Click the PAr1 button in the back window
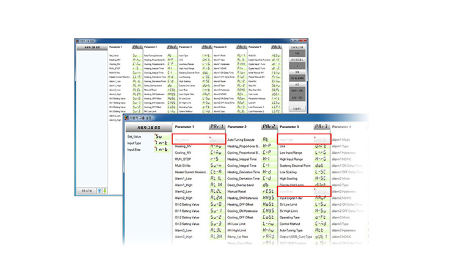 (137, 47)
